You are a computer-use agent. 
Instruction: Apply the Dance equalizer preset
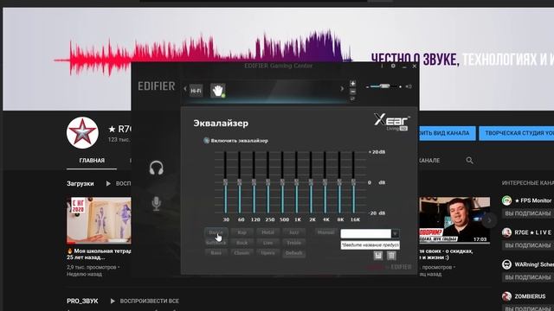tap(216, 232)
